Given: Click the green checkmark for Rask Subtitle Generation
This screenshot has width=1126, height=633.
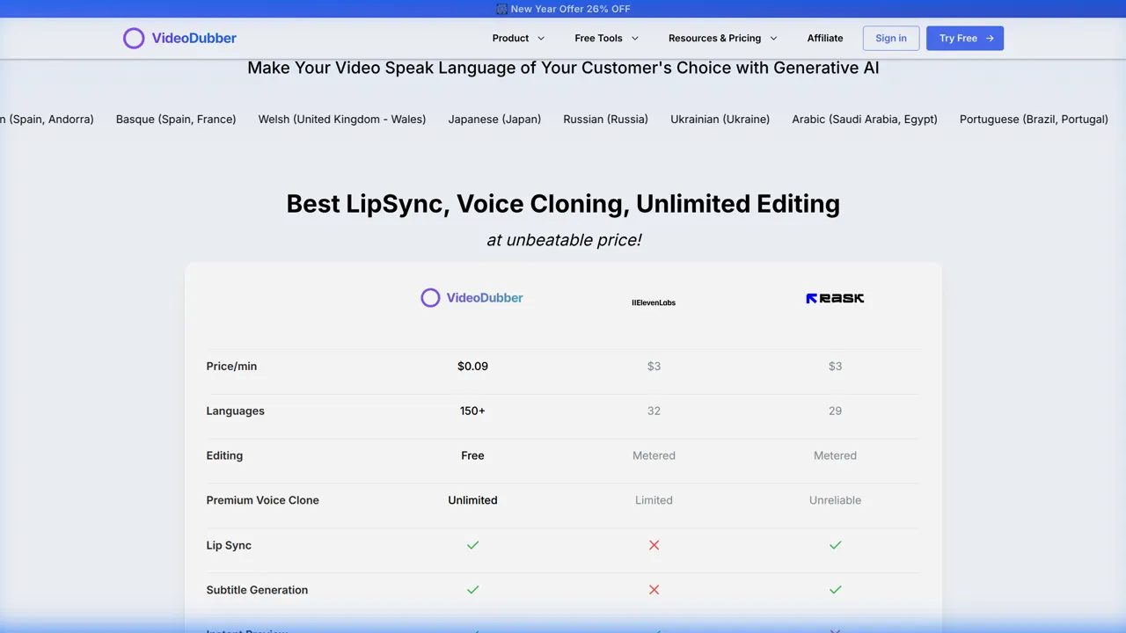Looking at the screenshot, I should click(x=835, y=590).
